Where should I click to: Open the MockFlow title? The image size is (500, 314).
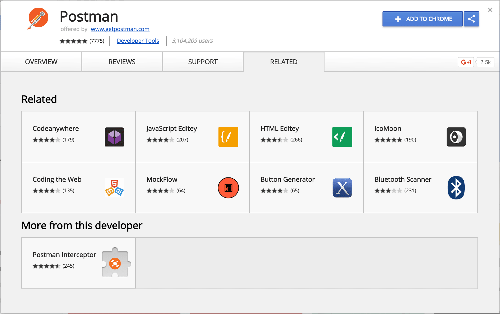[162, 179]
